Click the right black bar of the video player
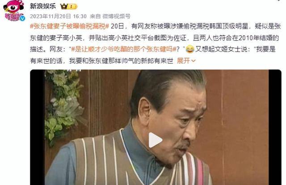286x185 pixels. point(275,127)
